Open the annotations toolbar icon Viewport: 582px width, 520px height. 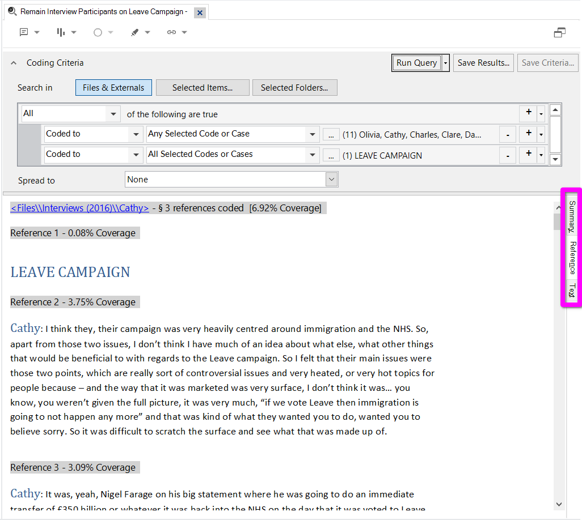(x=24, y=32)
